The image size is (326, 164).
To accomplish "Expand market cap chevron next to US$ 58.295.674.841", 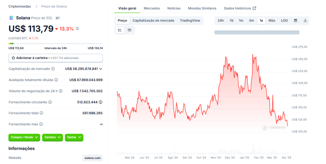I will click(x=101, y=69).
